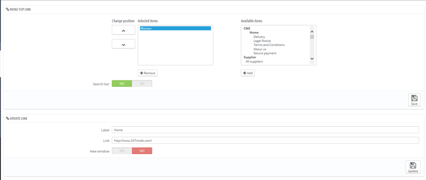Select Delivery in Available items

pyautogui.click(x=259, y=37)
